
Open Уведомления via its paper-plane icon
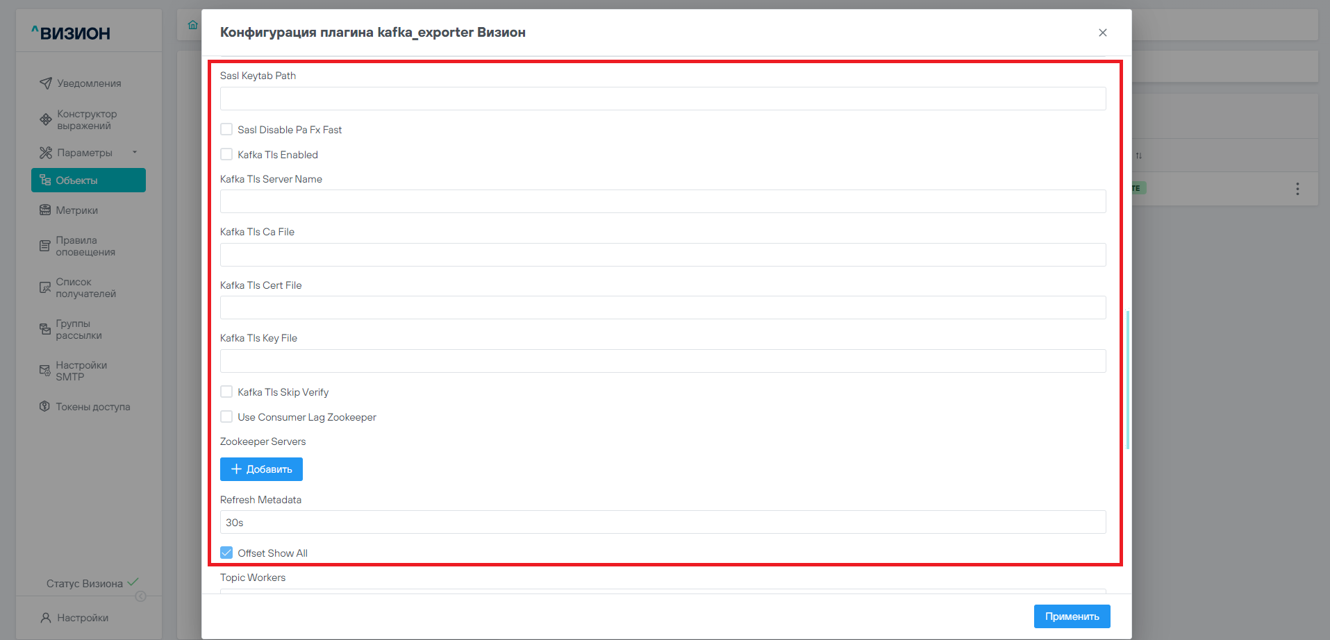pos(46,83)
